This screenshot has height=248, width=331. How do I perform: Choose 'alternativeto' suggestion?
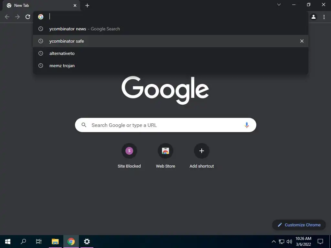tap(171, 53)
